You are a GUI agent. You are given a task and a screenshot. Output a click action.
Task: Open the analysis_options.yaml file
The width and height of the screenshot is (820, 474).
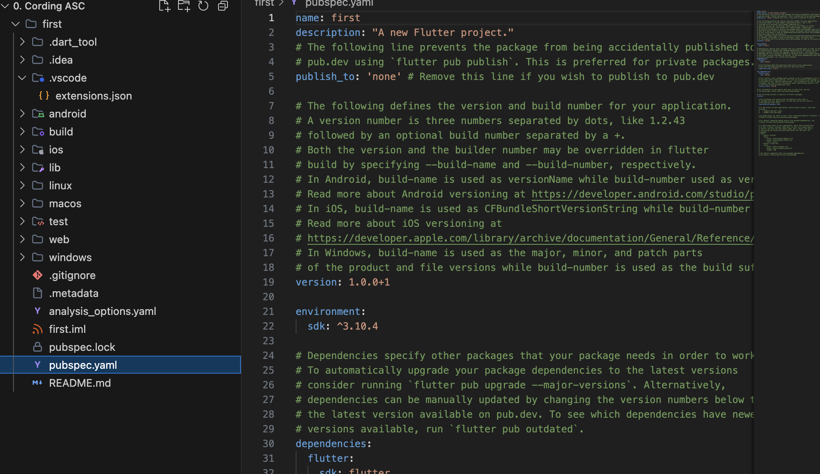[102, 311]
